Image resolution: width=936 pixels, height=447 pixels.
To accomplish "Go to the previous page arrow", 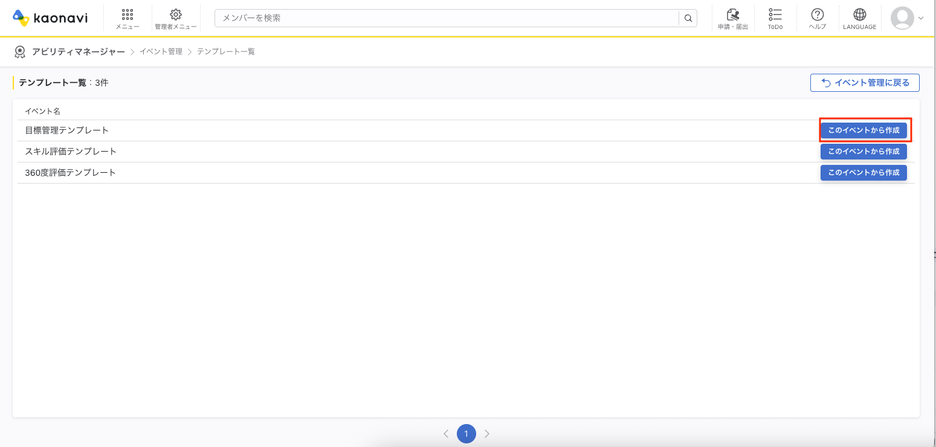I will [446, 434].
